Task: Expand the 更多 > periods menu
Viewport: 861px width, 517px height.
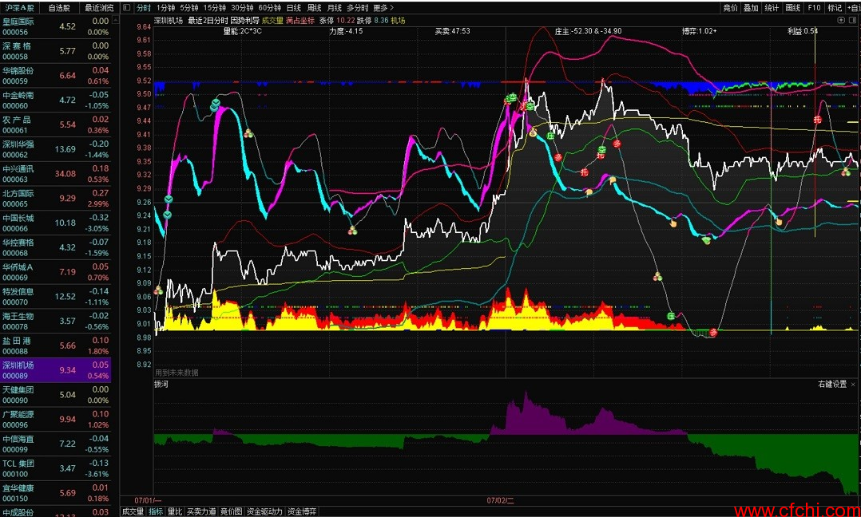Action: (x=383, y=8)
